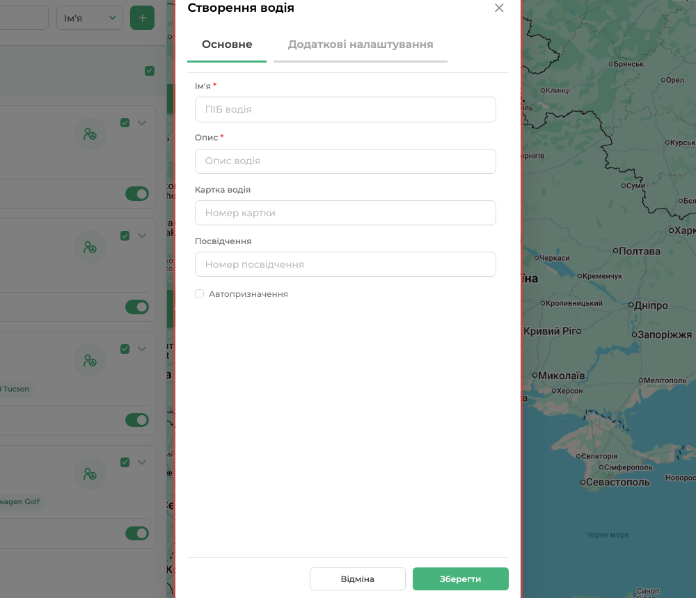Click Полтава on the map
This screenshot has width=696, height=598.
(639, 252)
